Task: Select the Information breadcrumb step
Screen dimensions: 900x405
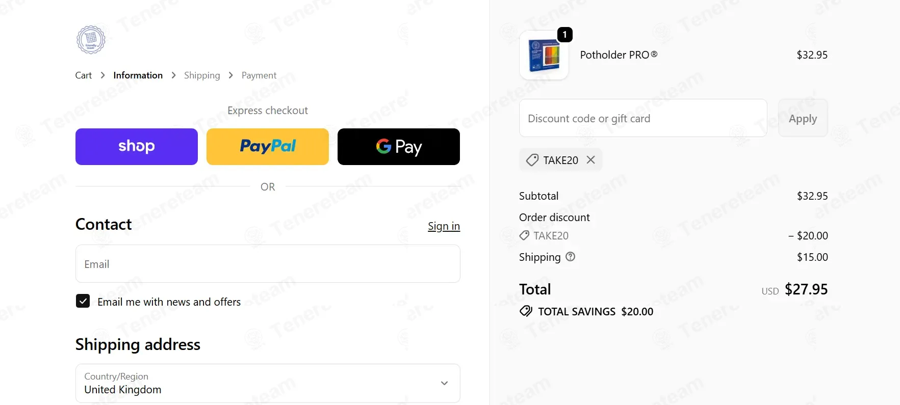Action: [x=138, y=75]
